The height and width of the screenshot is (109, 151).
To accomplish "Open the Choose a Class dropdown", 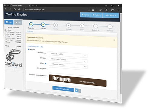I will pyautogui.click(x=68, y=65).
